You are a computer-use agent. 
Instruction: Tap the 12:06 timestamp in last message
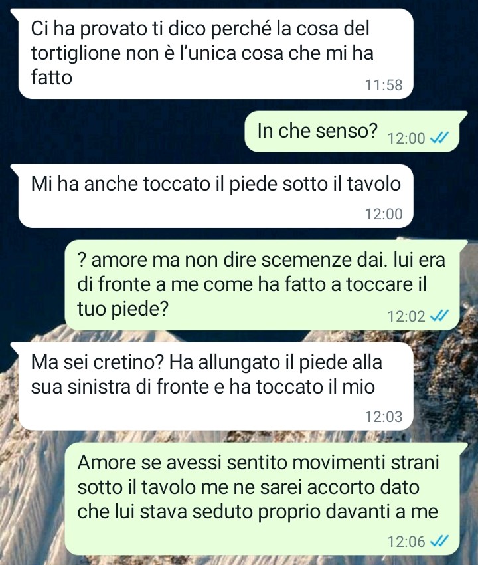click(x=406, y=542)
